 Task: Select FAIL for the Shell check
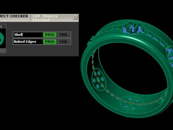pyautogui.click(x=63, y=35)
